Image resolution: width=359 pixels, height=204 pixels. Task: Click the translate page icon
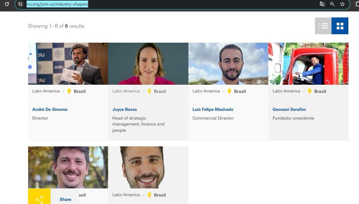click(x=322, y=4)
